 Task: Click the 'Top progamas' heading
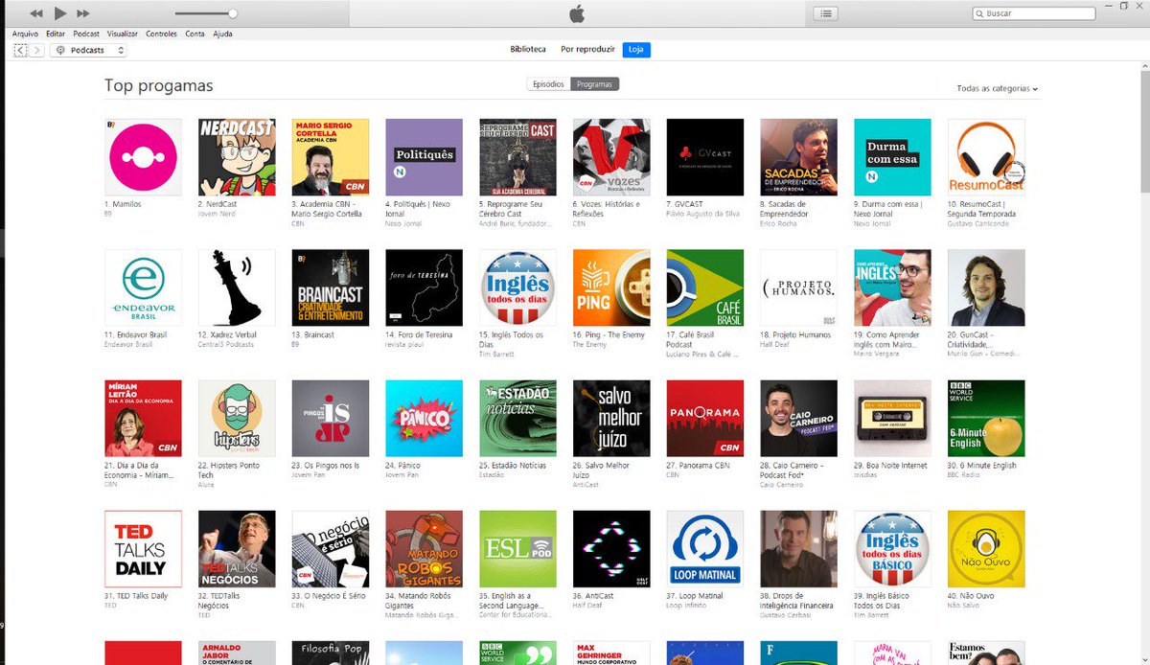tap(159, 86)
